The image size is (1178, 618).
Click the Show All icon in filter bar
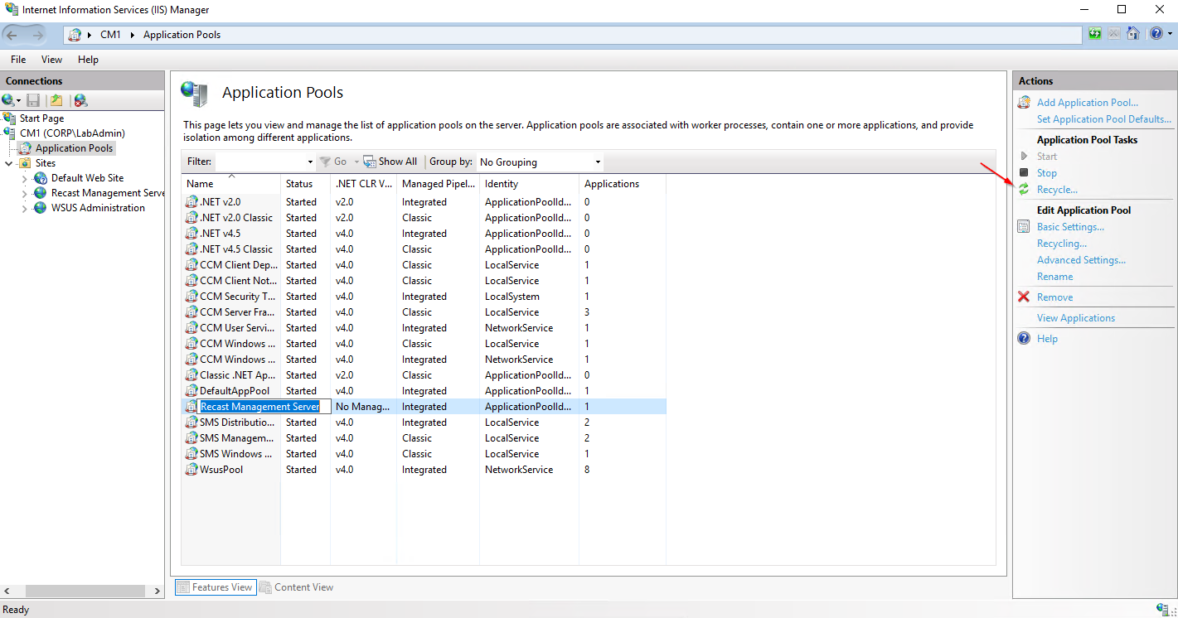[371, 162]
